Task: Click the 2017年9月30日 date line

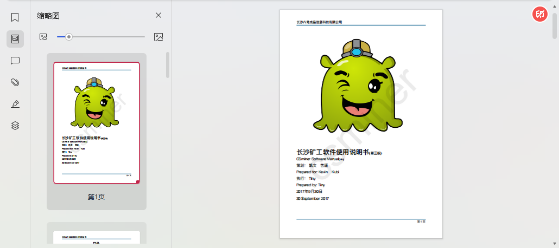Action: [x=309, y=192]
